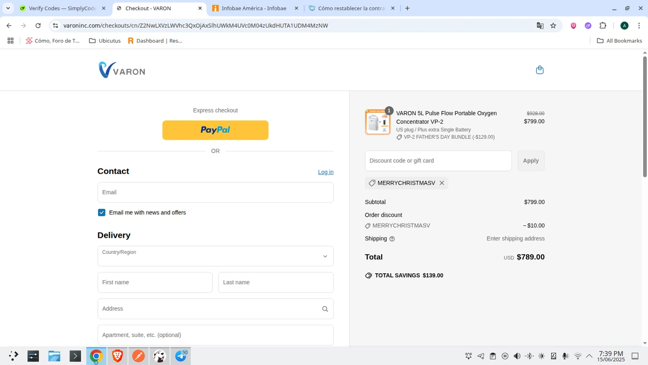This screenshot has height=365, width=648.
Task: Open the Chrome profile avatar
Action: coord(624,26)
